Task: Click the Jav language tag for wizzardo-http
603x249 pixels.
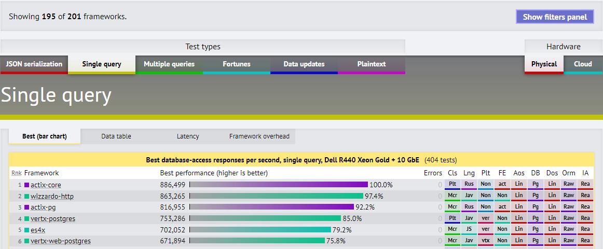Action: (469, 196)
